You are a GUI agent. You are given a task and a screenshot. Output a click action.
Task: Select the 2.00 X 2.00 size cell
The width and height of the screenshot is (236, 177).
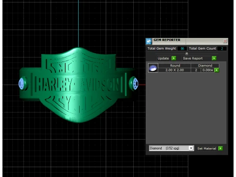click(175, 70)
